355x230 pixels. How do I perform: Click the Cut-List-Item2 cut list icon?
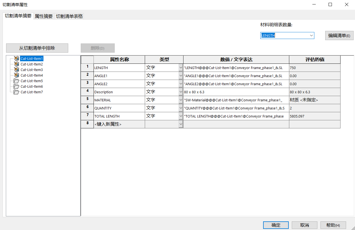(17, 64)
